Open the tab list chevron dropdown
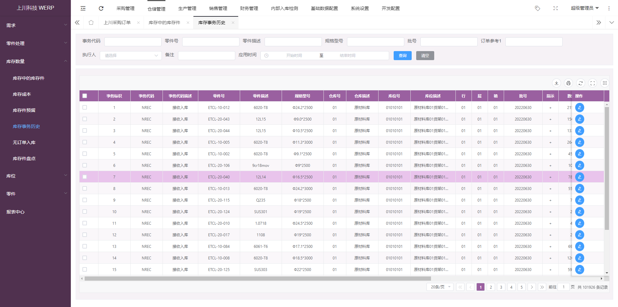 [612, 23]
